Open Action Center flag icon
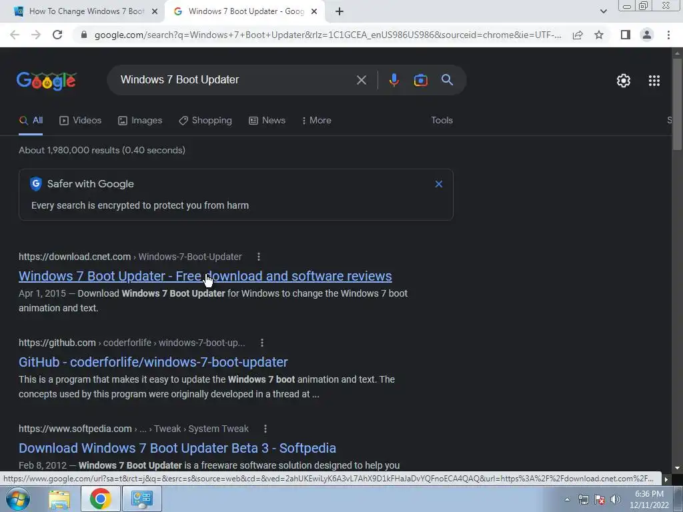The width and height of the screenshot is (683, 512). tap(600, 499)
